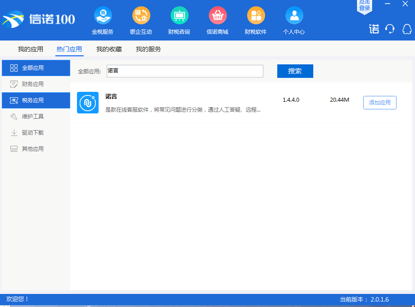Open the 财税咨询 icon
The height and width of the screenshot is (307, 415).
click(x=180, y=15)
